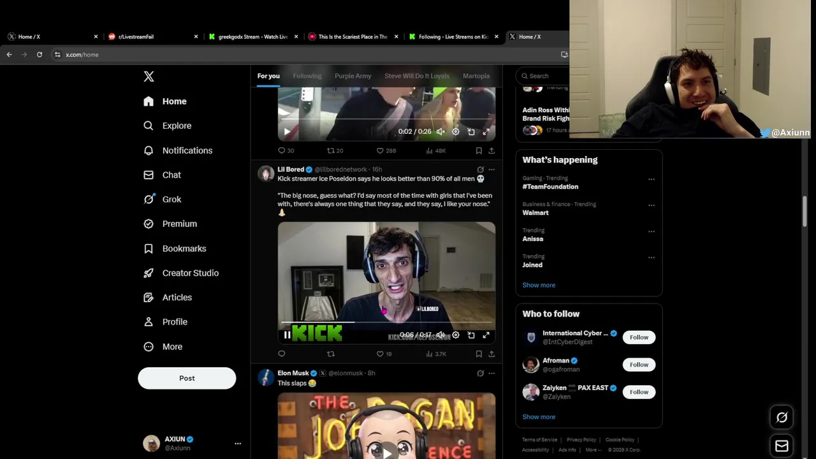Open Grok explain on Lil Bored post
Screen dimensions: 816x459
481,170
